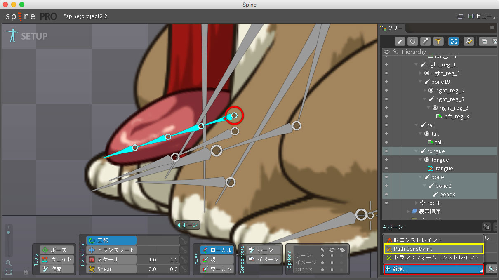
Task: Toggle イメージ compensation
Action: [x=264, y=259]
